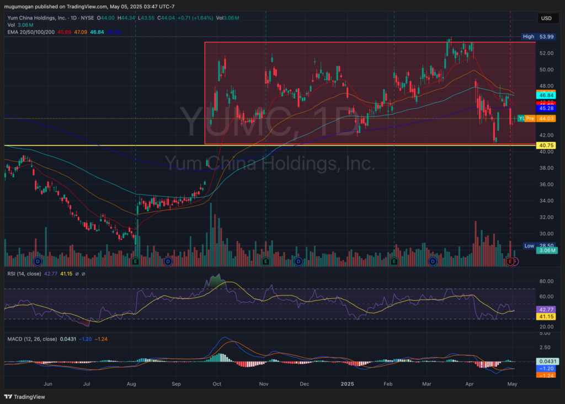Click the 2025 year label on time axis

[x=348, y=384]
